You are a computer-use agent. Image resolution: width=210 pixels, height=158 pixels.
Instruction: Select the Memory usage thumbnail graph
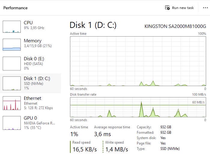[x=12, y=45]
